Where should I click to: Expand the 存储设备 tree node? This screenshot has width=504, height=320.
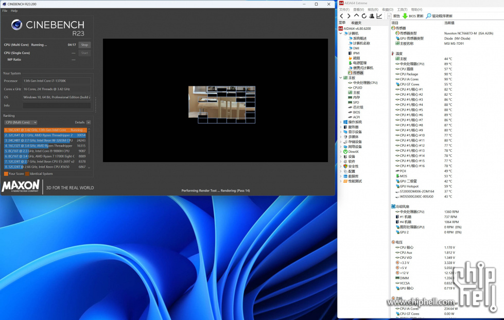click(x=341, y=141)
